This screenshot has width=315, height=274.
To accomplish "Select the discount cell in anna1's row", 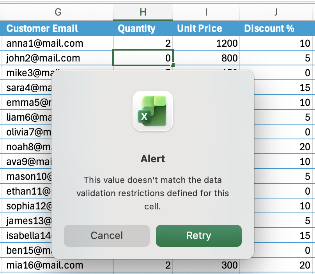I will (276, 43).
